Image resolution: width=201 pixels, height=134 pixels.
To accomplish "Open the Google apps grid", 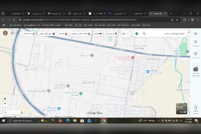I will tap(12, 33).
